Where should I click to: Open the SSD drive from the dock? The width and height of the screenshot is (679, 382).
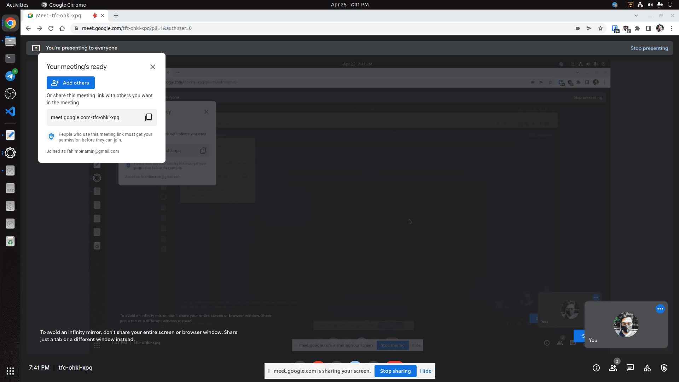click(10, 189)
